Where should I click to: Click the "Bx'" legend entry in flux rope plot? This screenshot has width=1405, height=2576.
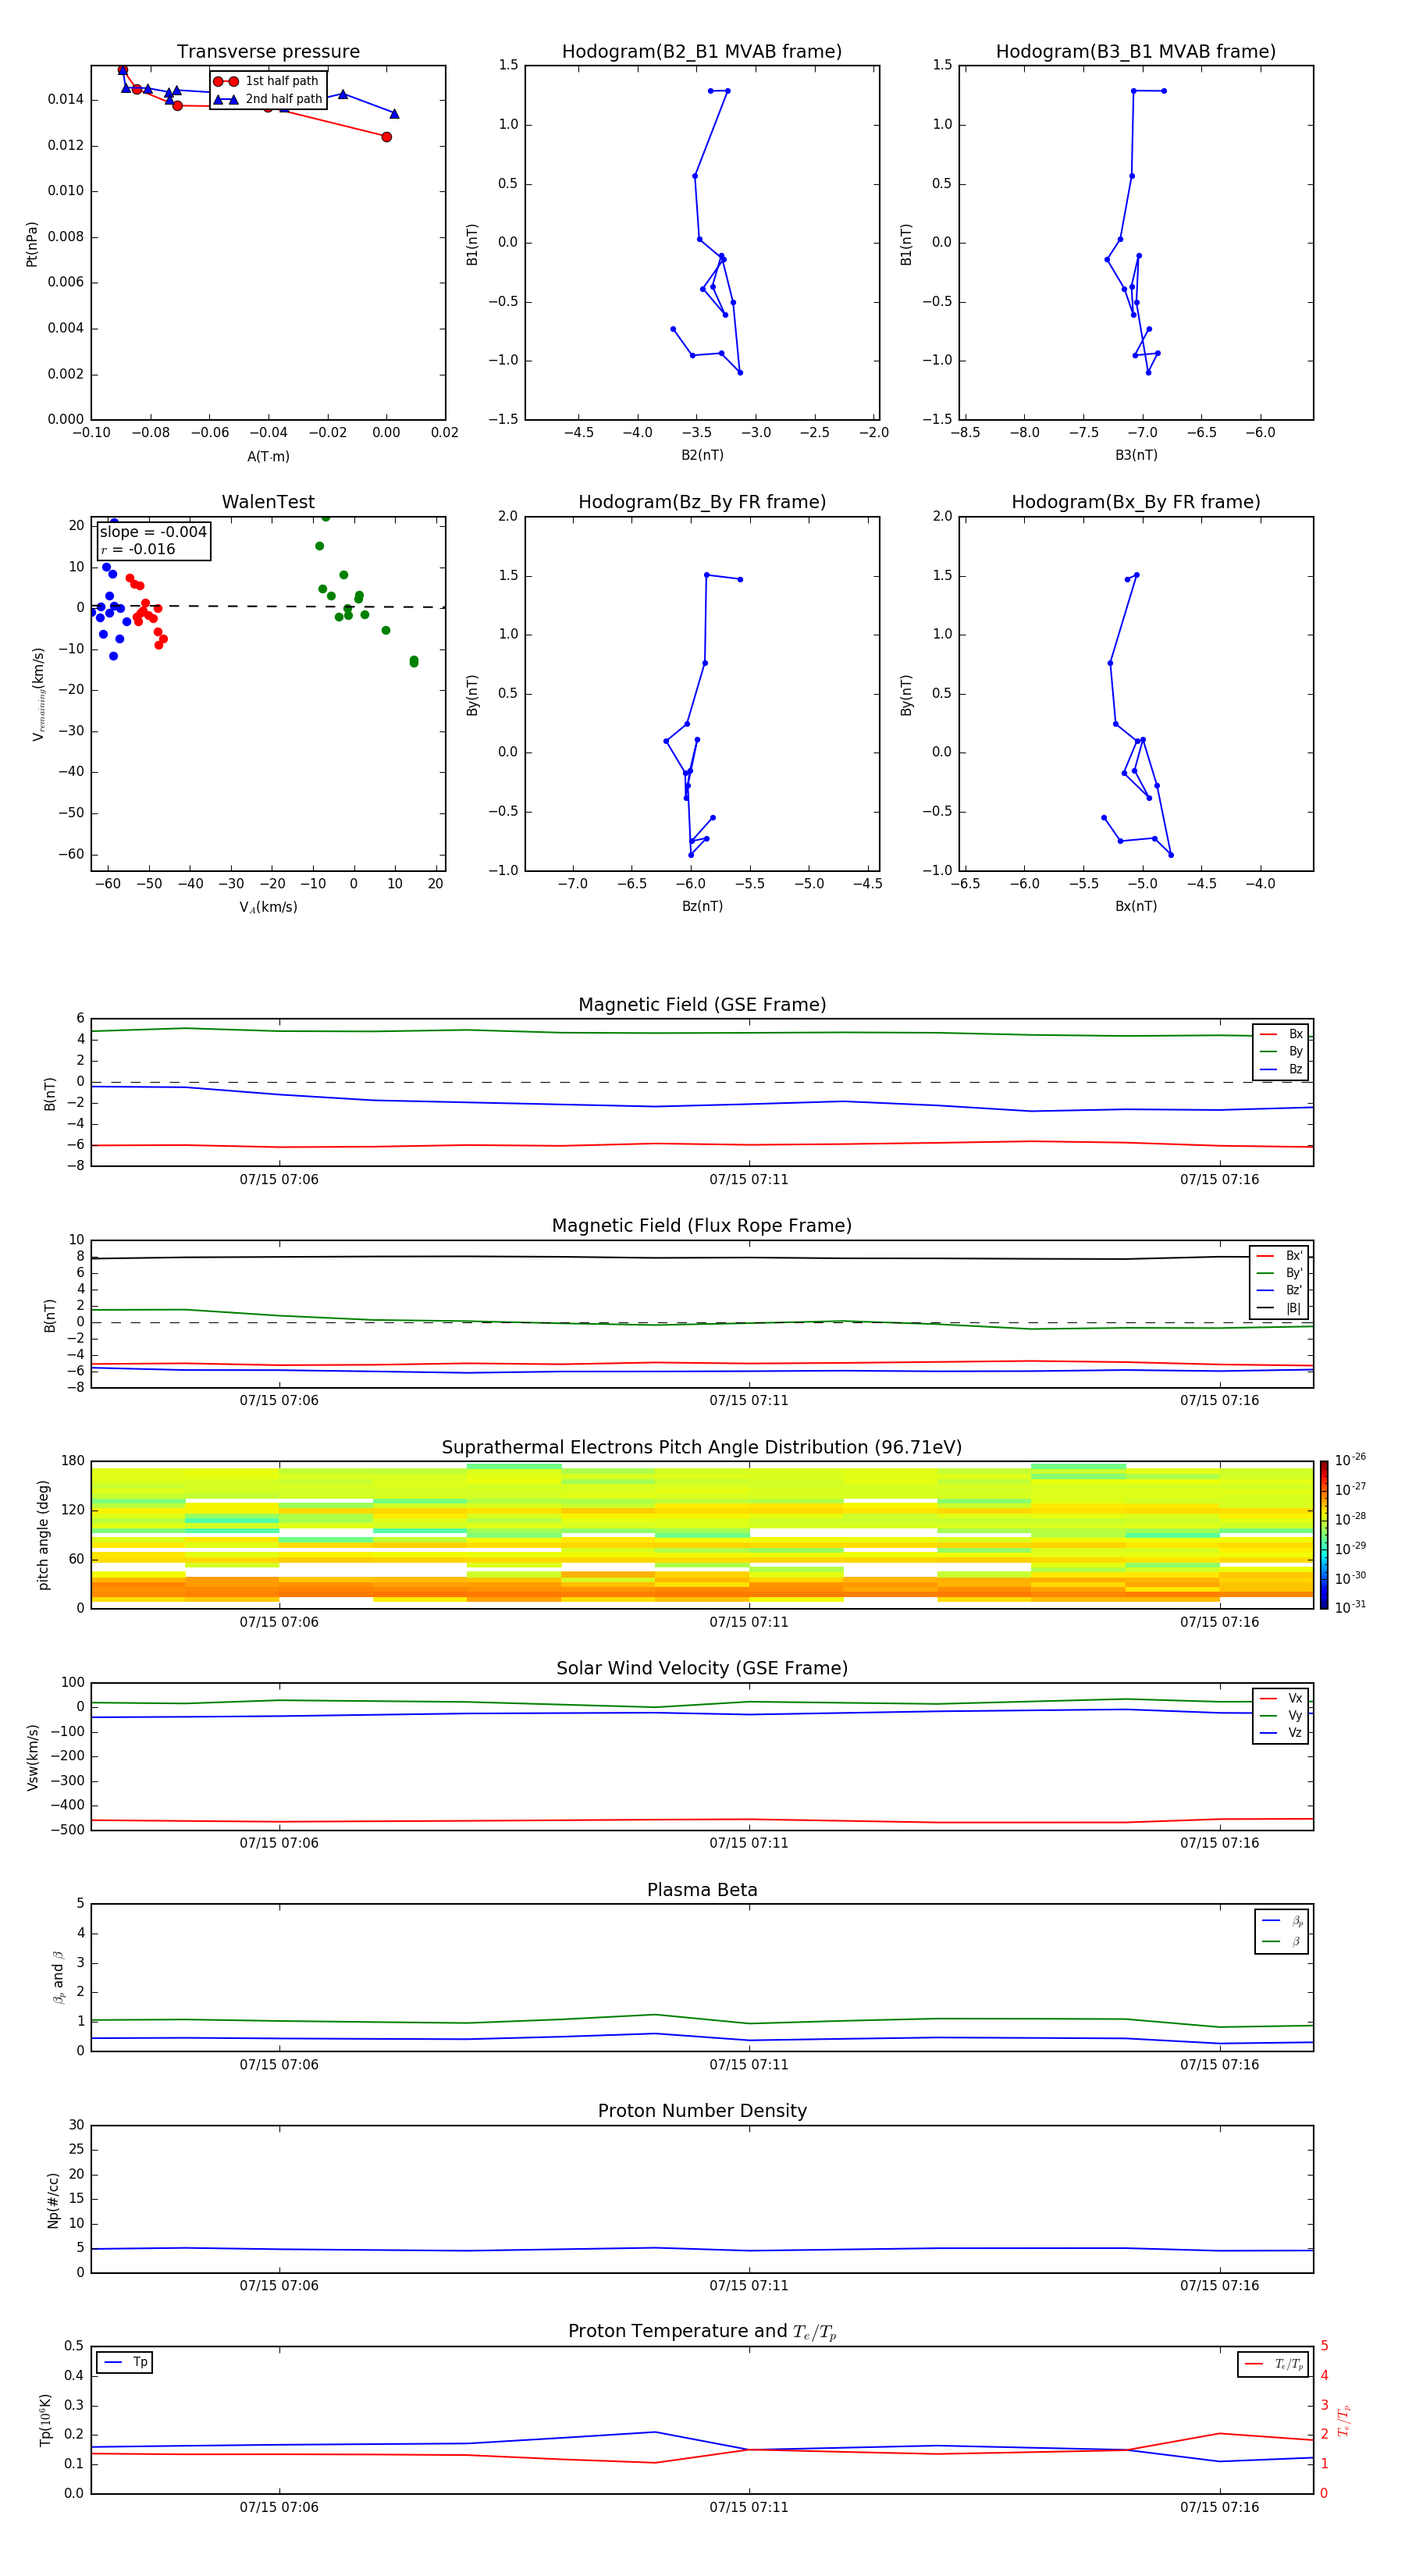tap(1279, 1256)
